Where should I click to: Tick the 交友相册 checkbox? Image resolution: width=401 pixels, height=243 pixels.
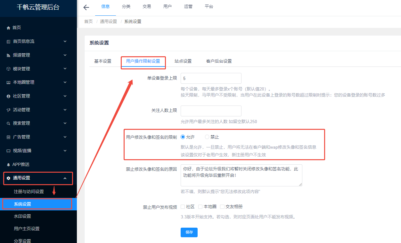click(x=222, y=207)
